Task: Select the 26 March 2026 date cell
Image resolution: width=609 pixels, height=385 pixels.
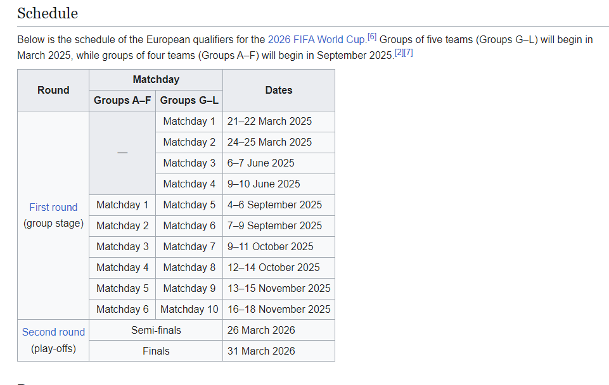Action: click(261, 330)
